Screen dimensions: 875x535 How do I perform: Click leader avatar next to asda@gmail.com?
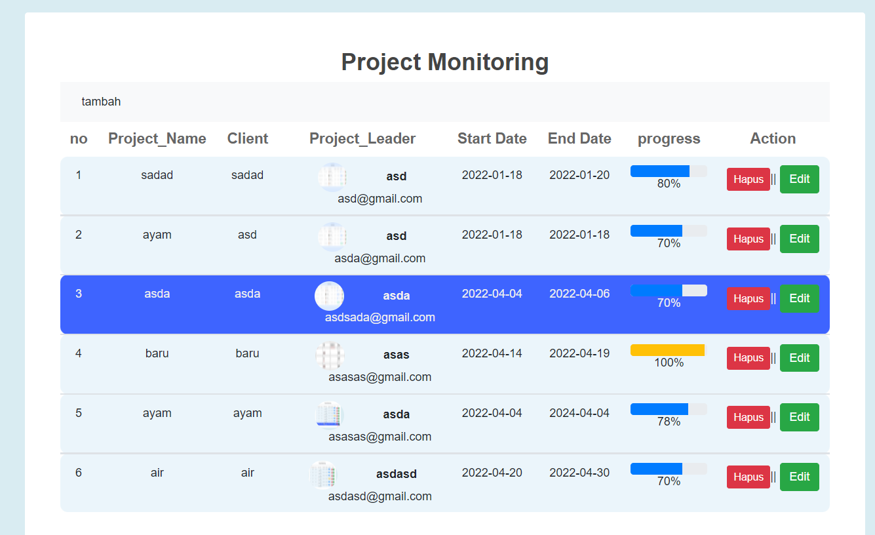(x=332, y=237)
